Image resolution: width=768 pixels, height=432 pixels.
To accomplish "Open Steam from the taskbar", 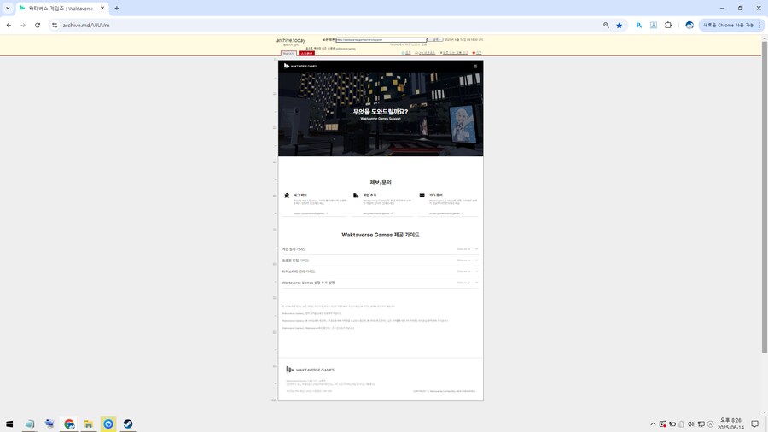I will click(x=128, y=423).
